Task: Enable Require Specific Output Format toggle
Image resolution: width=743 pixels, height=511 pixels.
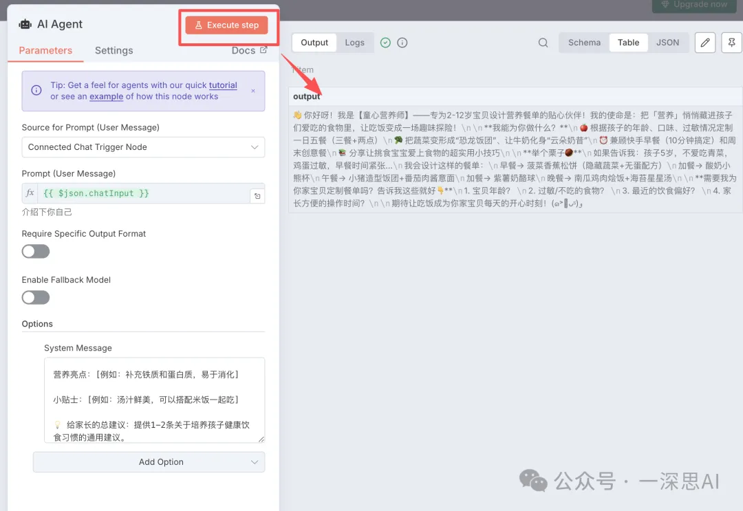Action: (36, 252)
